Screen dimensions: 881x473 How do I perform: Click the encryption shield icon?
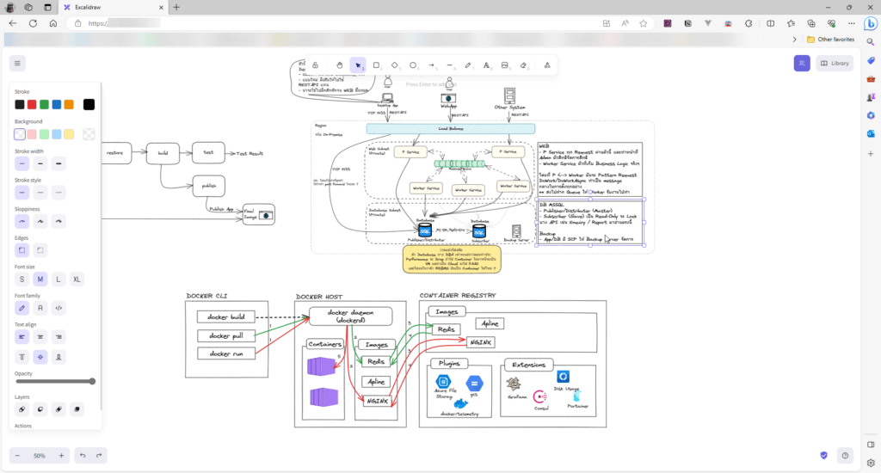[823, 456]
